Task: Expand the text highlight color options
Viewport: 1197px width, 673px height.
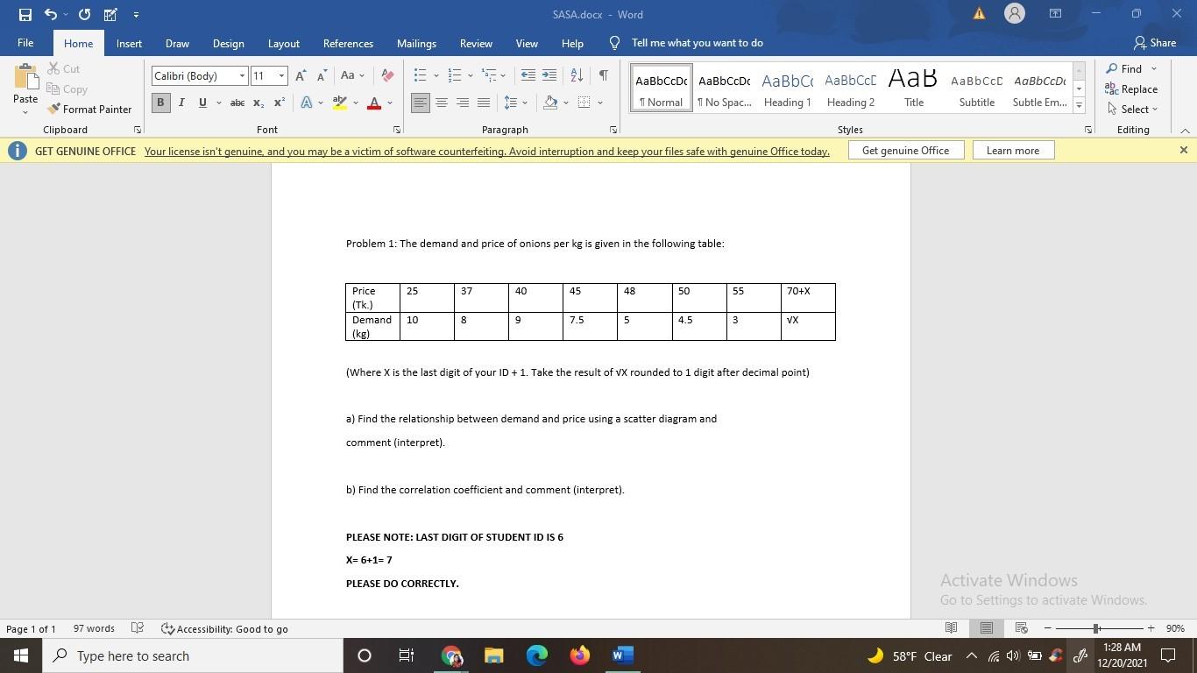Action: [x=354, y=103]
